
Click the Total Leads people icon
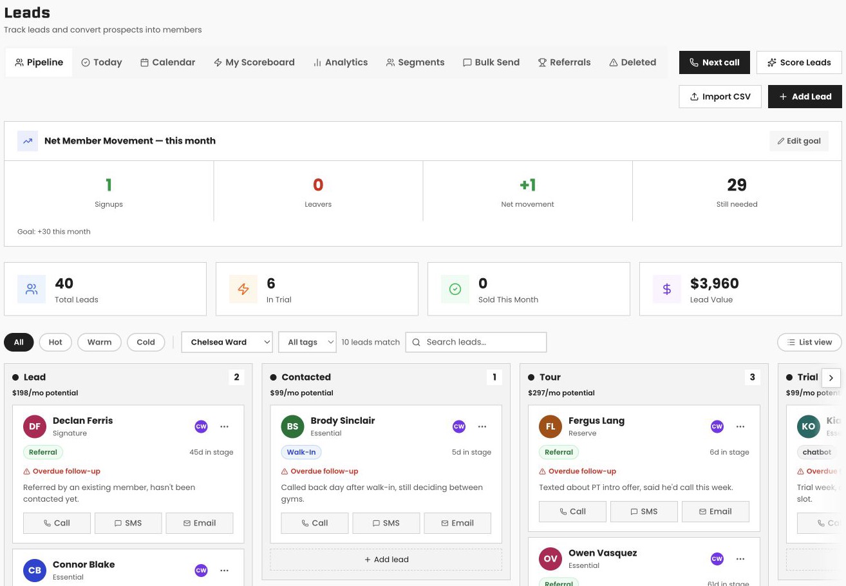point(32,289)
